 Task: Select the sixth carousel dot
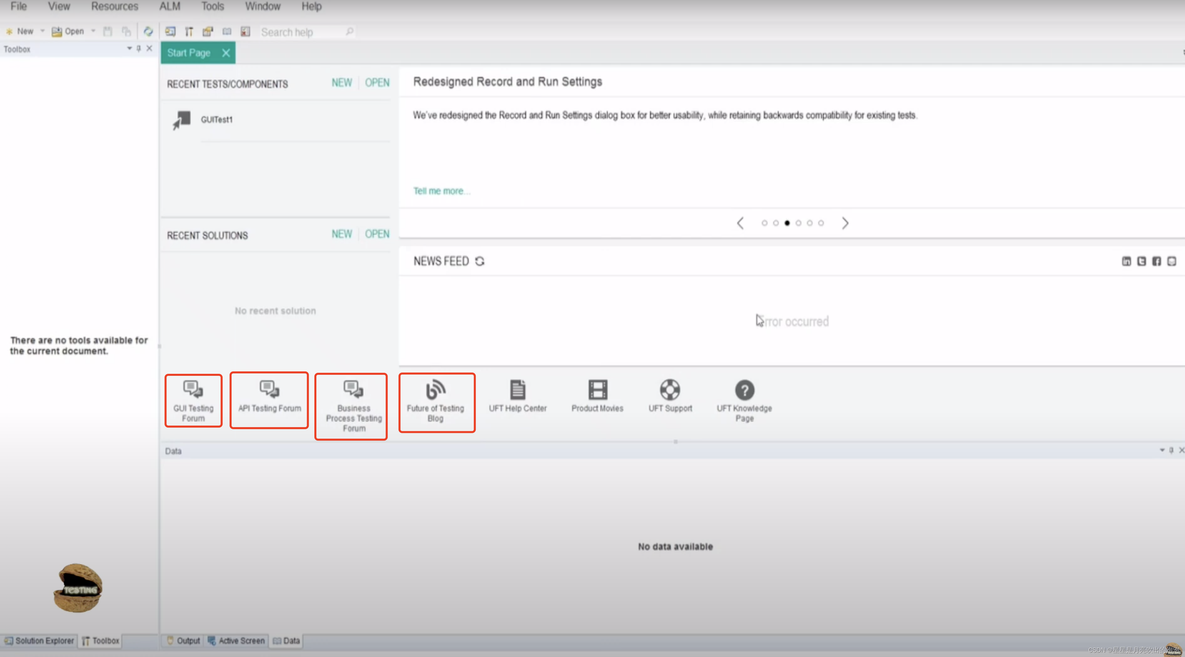tap(821, 223)
